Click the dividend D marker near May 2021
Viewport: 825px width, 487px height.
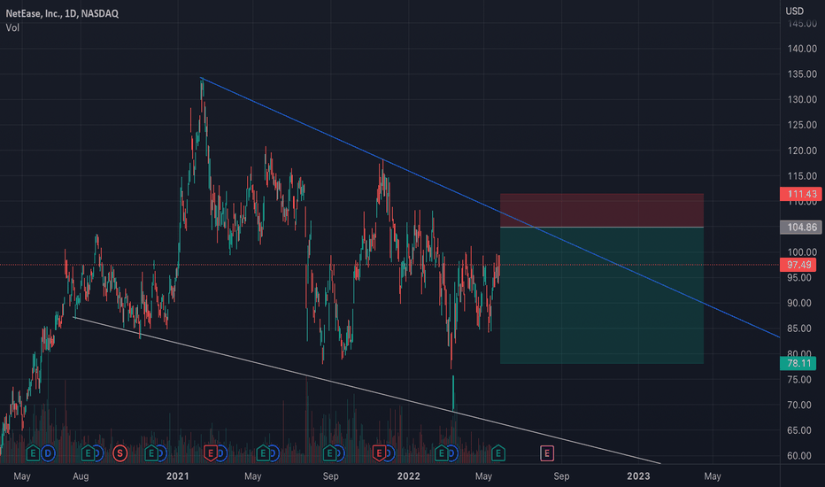(273, 452)
